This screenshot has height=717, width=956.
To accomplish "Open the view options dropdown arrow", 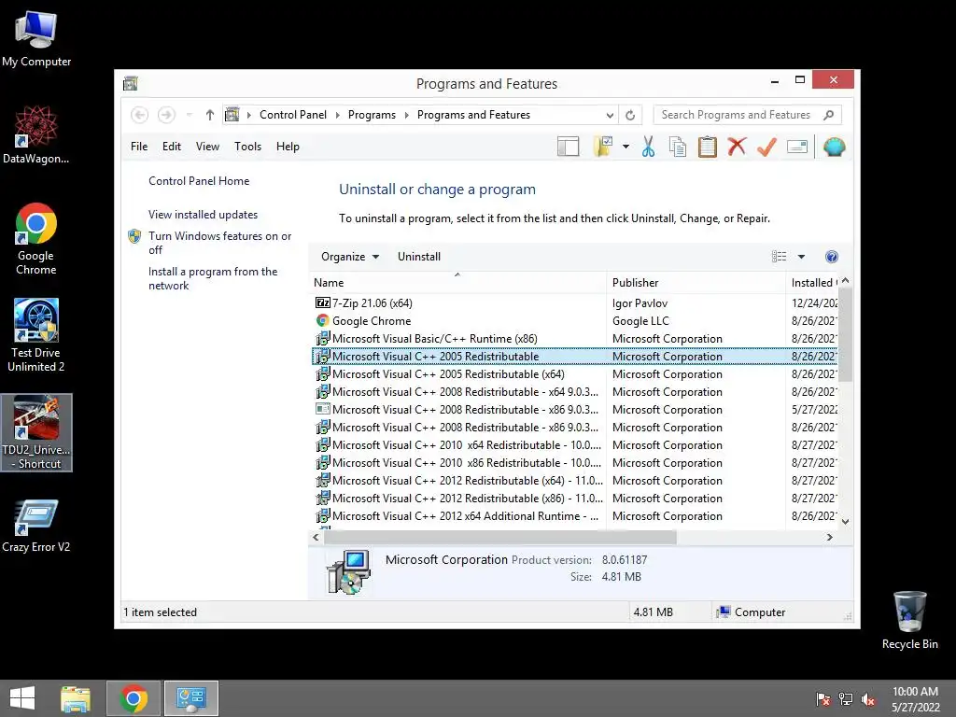I will tap(801, 257).
